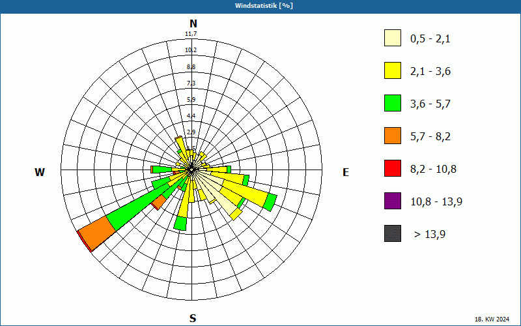Click the W compass label

pyautogui.click(x=40, y=172)
